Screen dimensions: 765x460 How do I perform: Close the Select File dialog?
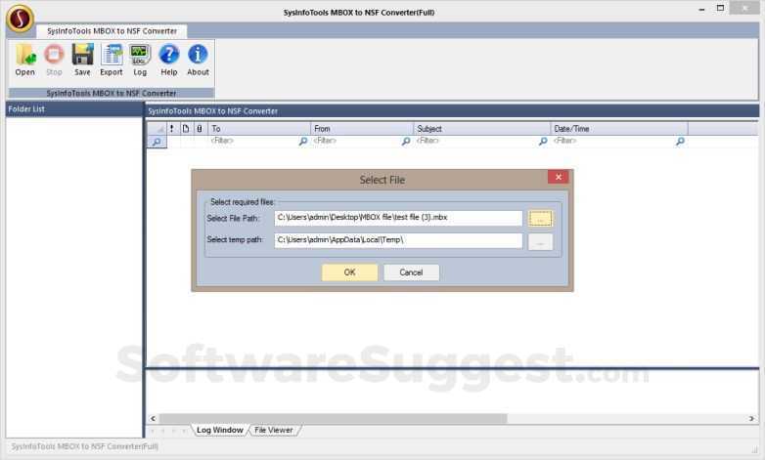tap(559, 177)
